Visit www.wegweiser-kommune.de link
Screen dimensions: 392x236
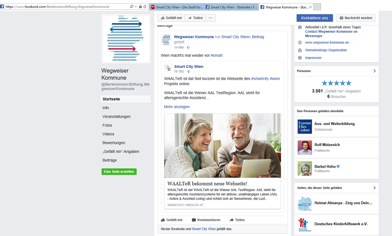click(x=327, y=43)
